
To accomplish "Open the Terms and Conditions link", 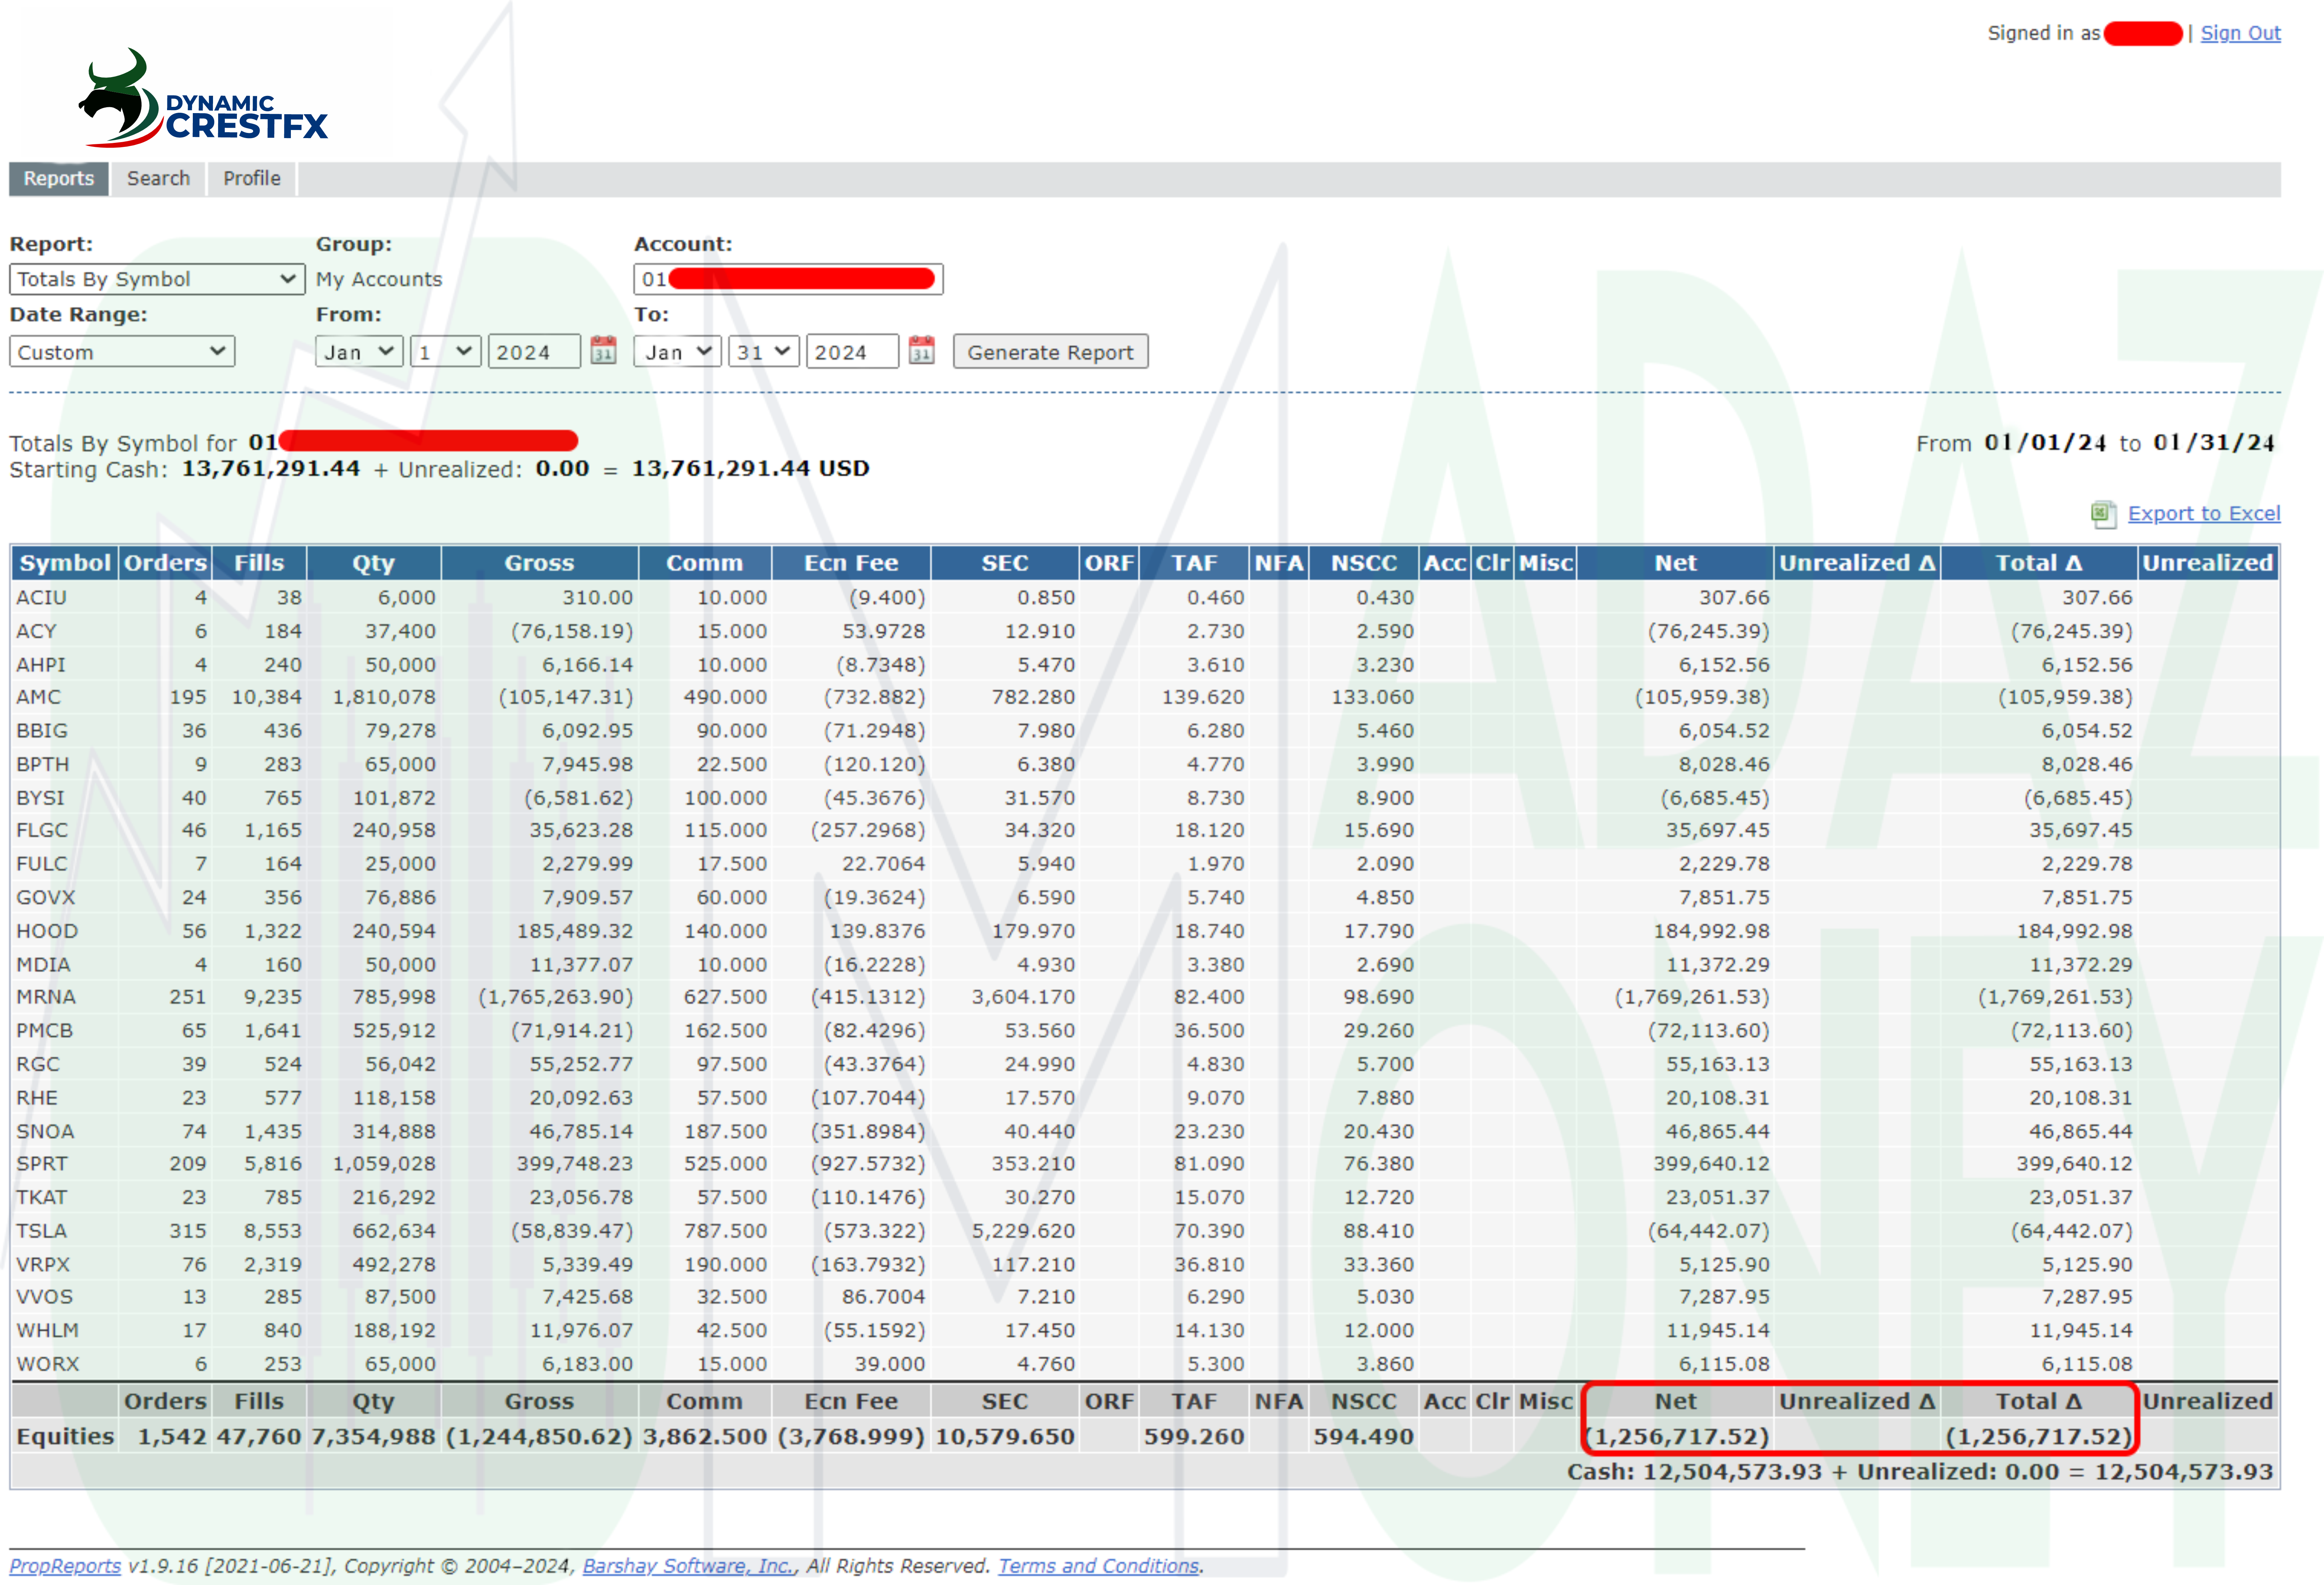I will point(1098,1566).
